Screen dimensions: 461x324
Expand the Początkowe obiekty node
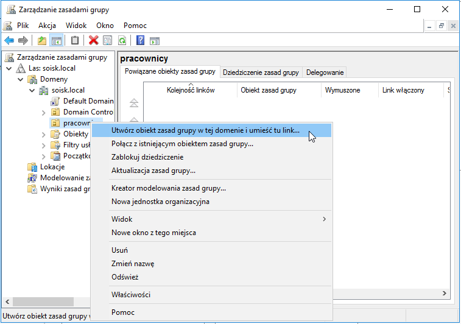point(43,156)
